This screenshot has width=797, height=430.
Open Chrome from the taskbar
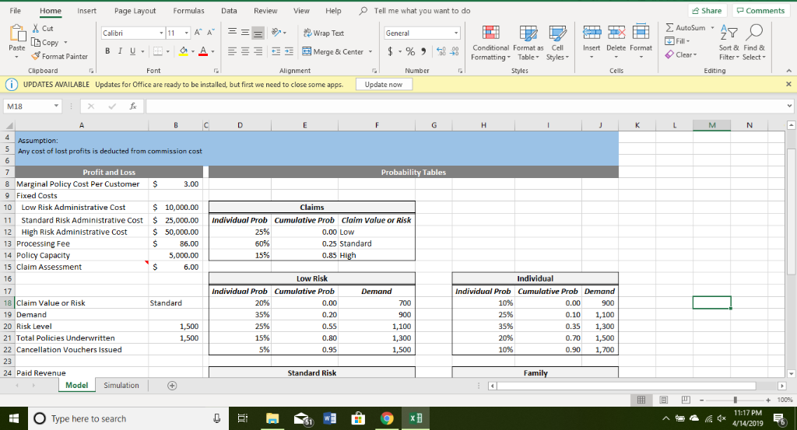(x=387, y=418)
